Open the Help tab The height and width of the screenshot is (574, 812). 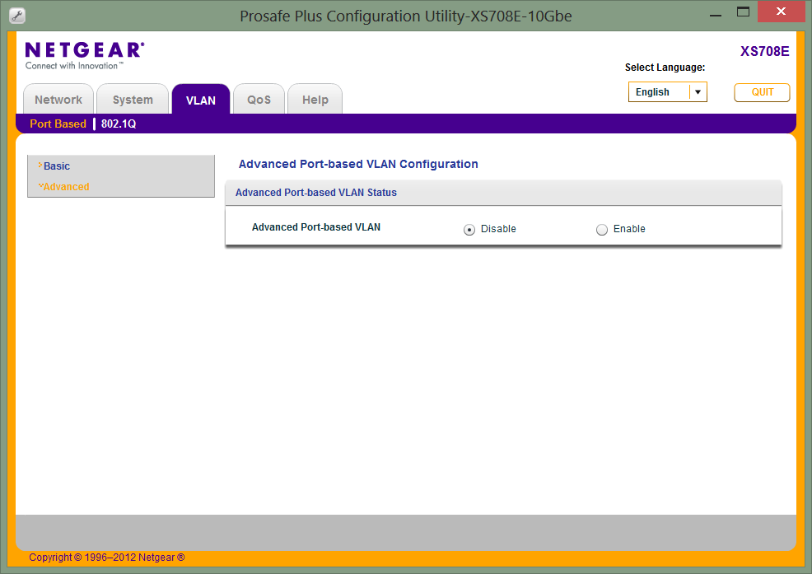tap(315, 99)
